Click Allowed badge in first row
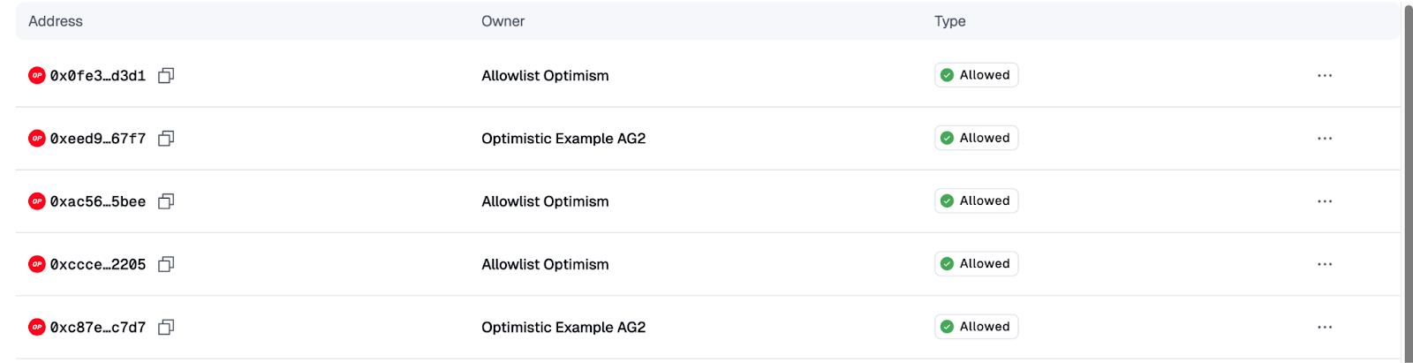1413x363 pixels. [x=976, y=75]
